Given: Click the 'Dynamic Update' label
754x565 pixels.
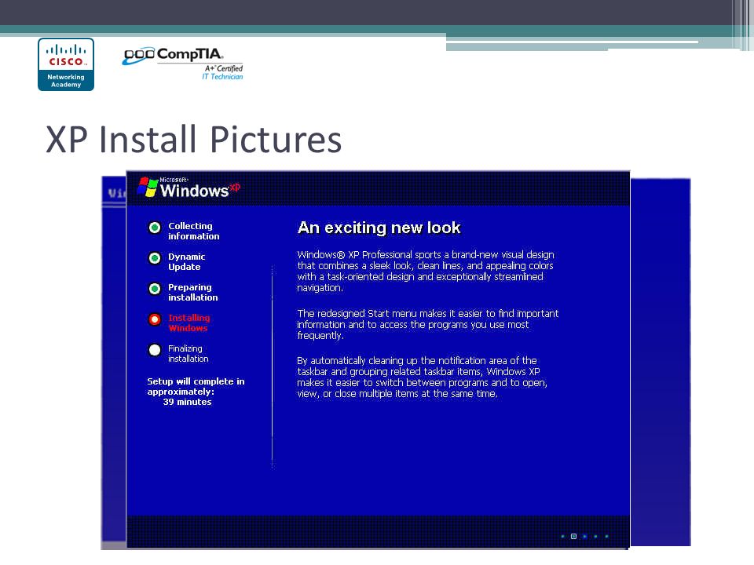Looking at the screenshot, I should click(187, 262).
